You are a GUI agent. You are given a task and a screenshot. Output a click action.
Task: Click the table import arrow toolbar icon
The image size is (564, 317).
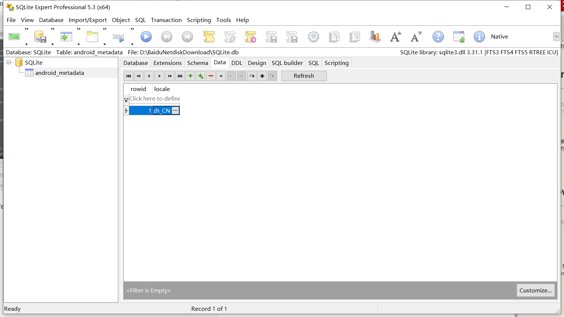66,37
